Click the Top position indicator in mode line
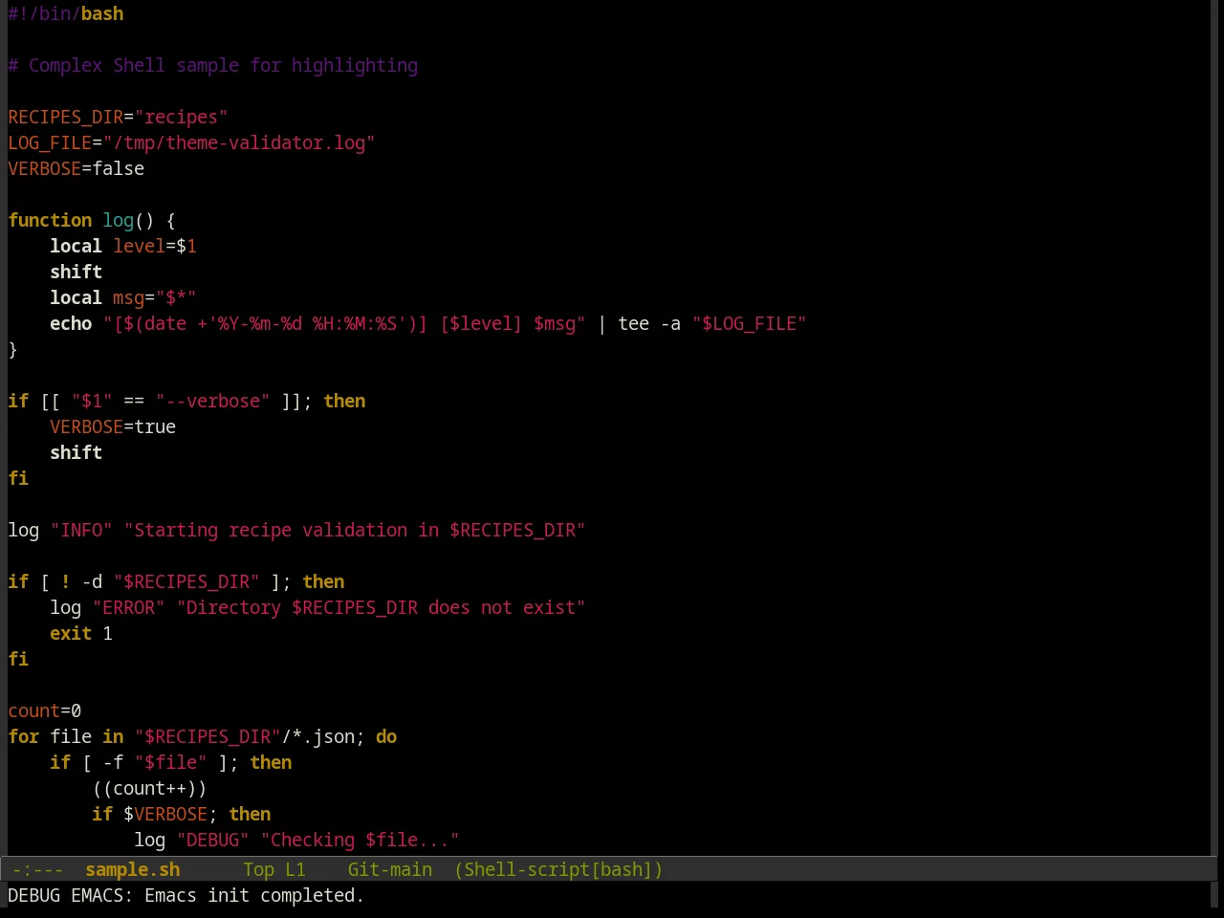The image size is (1224, 918). pyautogui.click(x=258, y=869)
